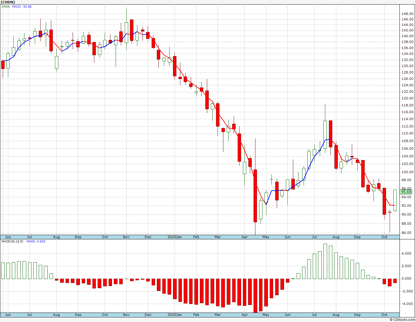Select the 110.00 price axis label
Screen dimensions: 415x322
pyautogui.click(x=408, y=133)
